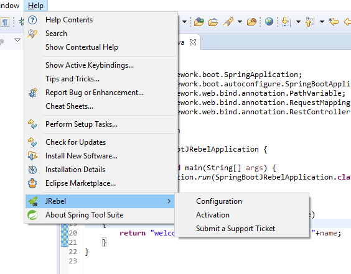351x274 pixels.
Task: Click Check for Updates menu item
Action: tap(100, 142)
